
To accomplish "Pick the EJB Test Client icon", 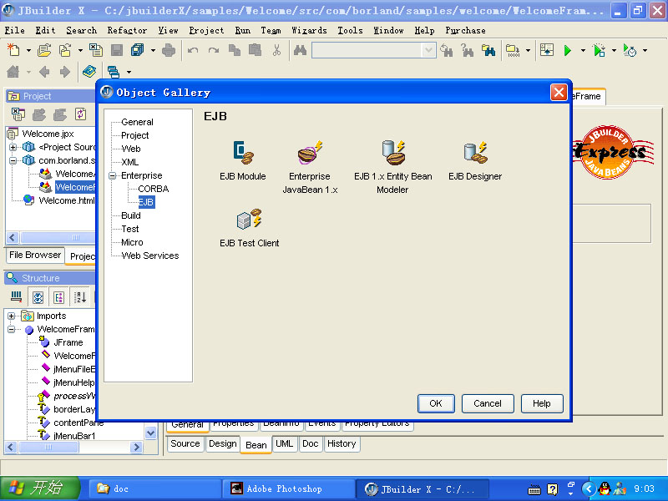I will coord(249,220).
